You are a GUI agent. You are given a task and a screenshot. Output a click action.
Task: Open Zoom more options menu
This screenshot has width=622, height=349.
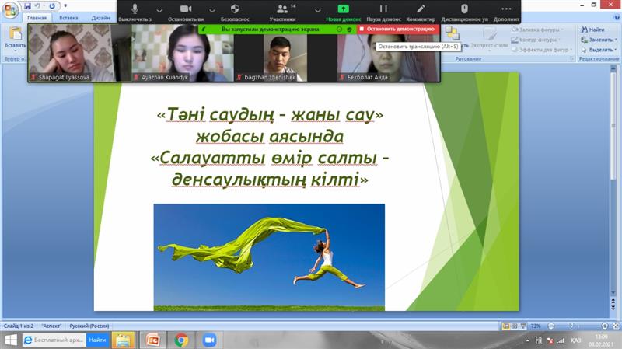pos(507,10)
